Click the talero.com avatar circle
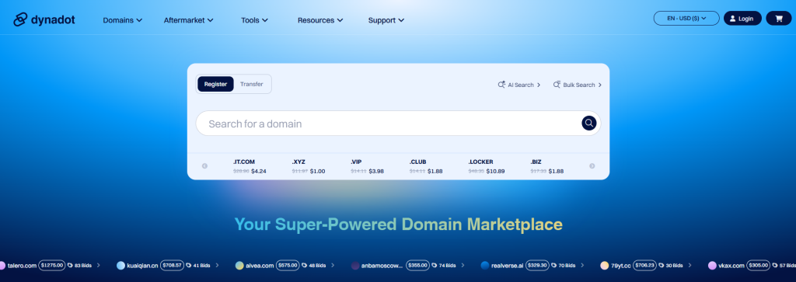The height and width of the screenshot is (282, 796). (x=2, y=265)
